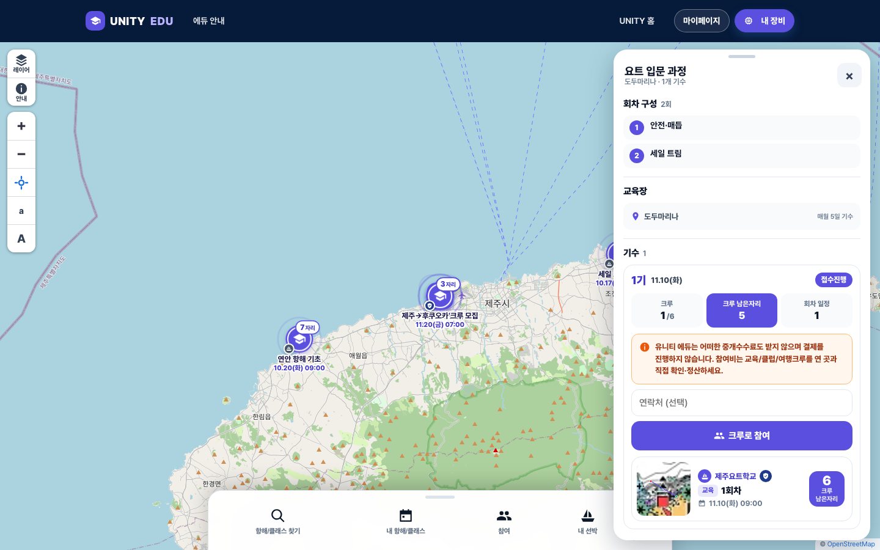The image size is (880, 550).
Task: Select session 1 안전·매듭
Action: click(742, 127)
